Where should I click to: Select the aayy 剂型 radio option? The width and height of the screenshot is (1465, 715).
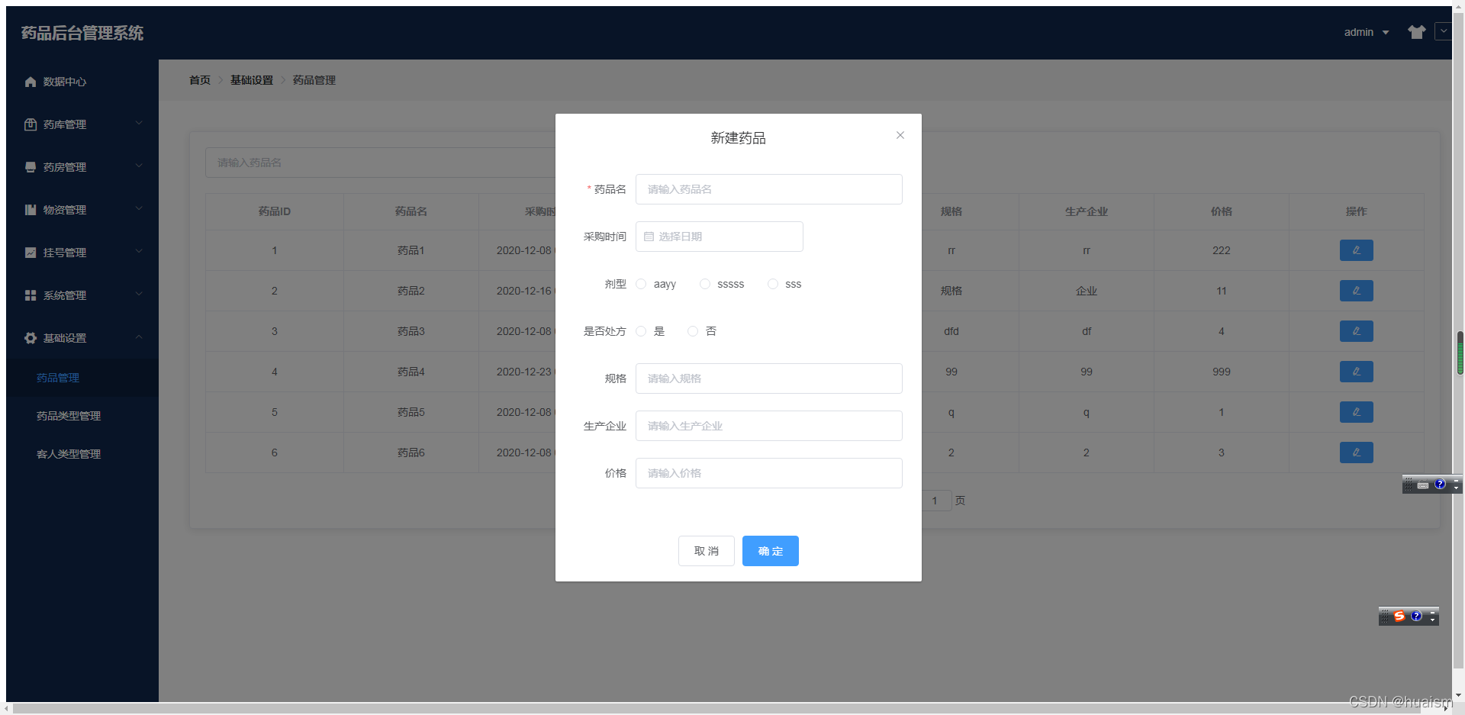tap(655, 284)
